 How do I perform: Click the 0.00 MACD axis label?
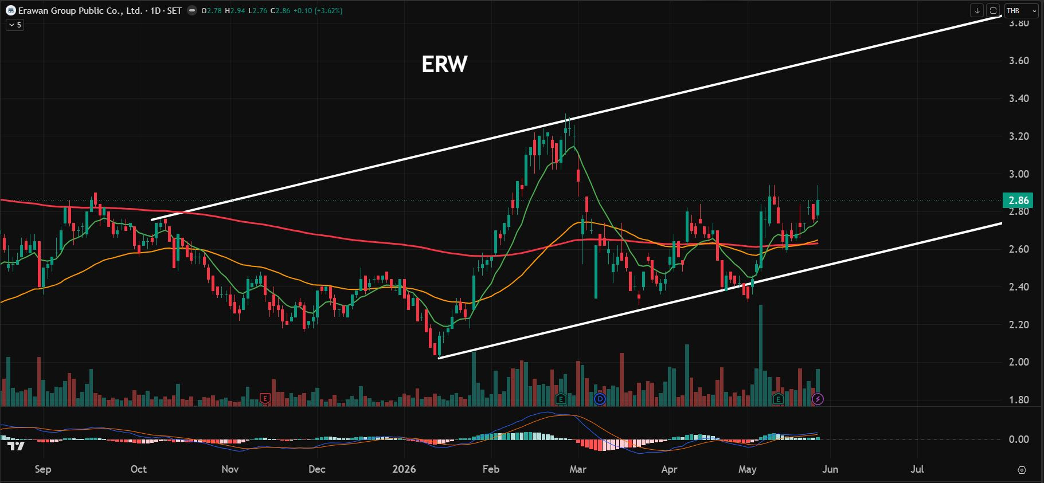[x=1019, y=439]
